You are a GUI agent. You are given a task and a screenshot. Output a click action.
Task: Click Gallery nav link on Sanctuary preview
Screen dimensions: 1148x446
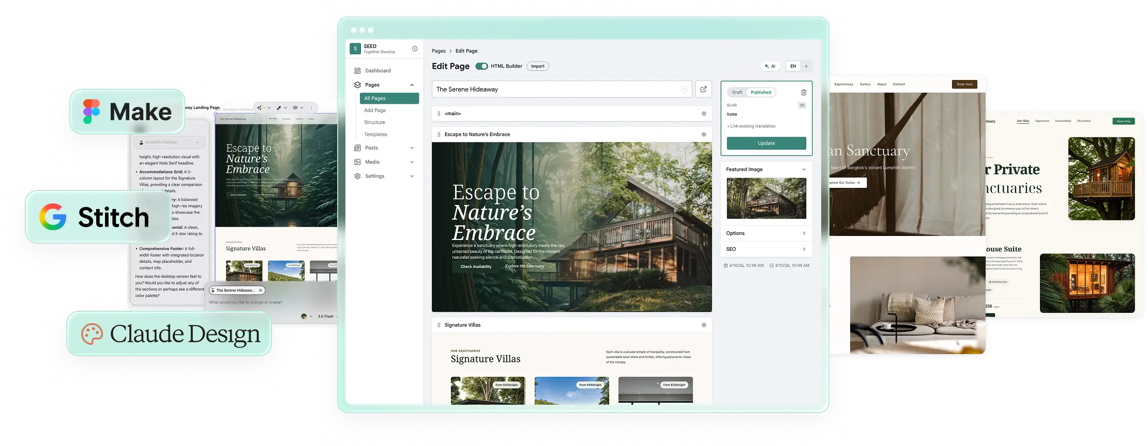[x=865, y=84]
